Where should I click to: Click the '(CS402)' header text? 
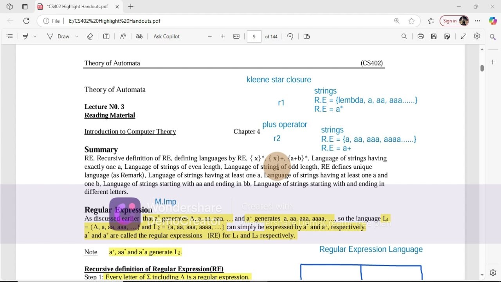pos(372,63)
